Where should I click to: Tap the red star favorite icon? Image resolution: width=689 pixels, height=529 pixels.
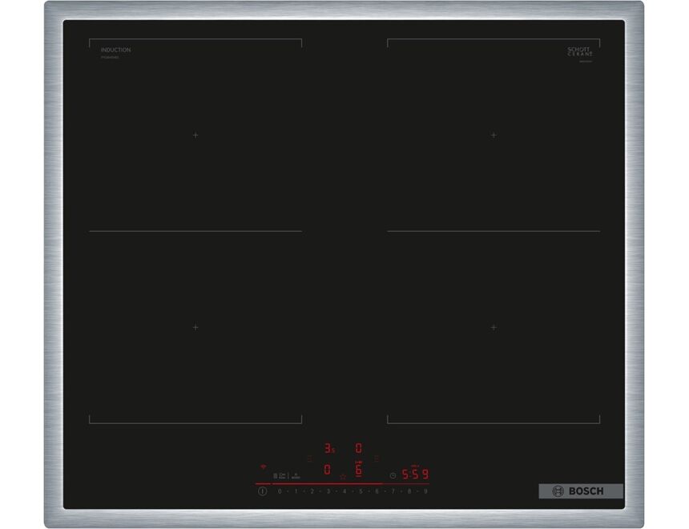tap(343, 476)
